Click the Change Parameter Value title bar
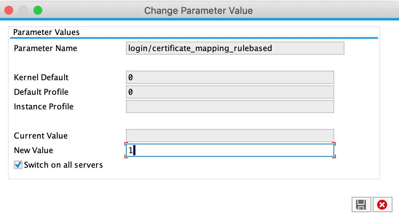This screenshot has width=399, height=218. [x=198, y=10]
